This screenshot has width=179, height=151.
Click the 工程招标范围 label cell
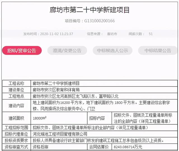[17, 127]
